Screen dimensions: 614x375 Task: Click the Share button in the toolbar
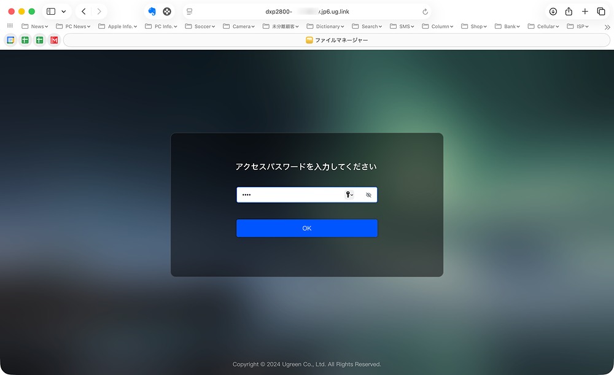click(x=568, y=11)
